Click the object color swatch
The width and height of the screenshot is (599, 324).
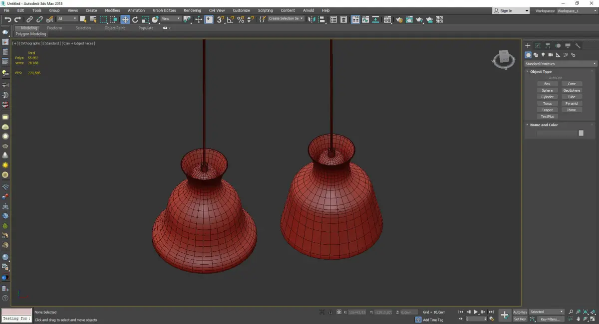point(581,133)
